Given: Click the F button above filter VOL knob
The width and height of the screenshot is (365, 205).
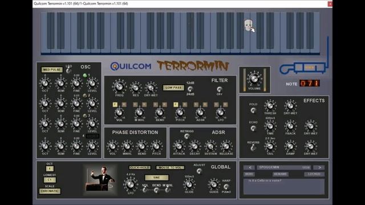Looking at the screenshot, I should pyautogui.click(x=115, y=105).
